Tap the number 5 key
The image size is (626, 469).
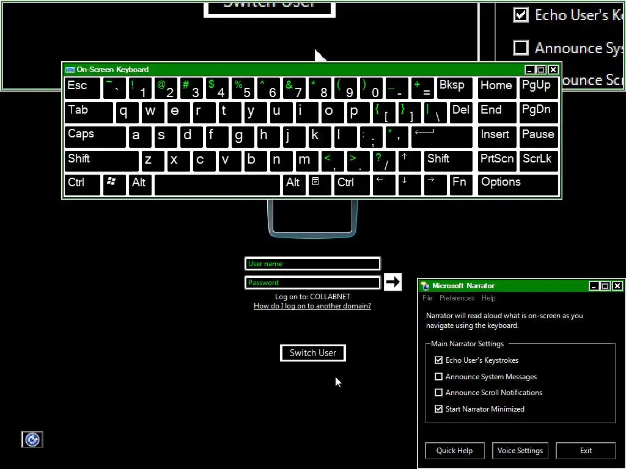click(x=243, y=88)
